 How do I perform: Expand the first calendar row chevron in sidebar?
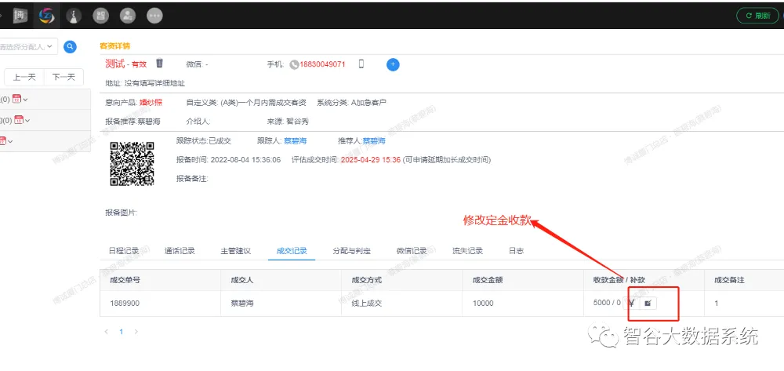26,100
